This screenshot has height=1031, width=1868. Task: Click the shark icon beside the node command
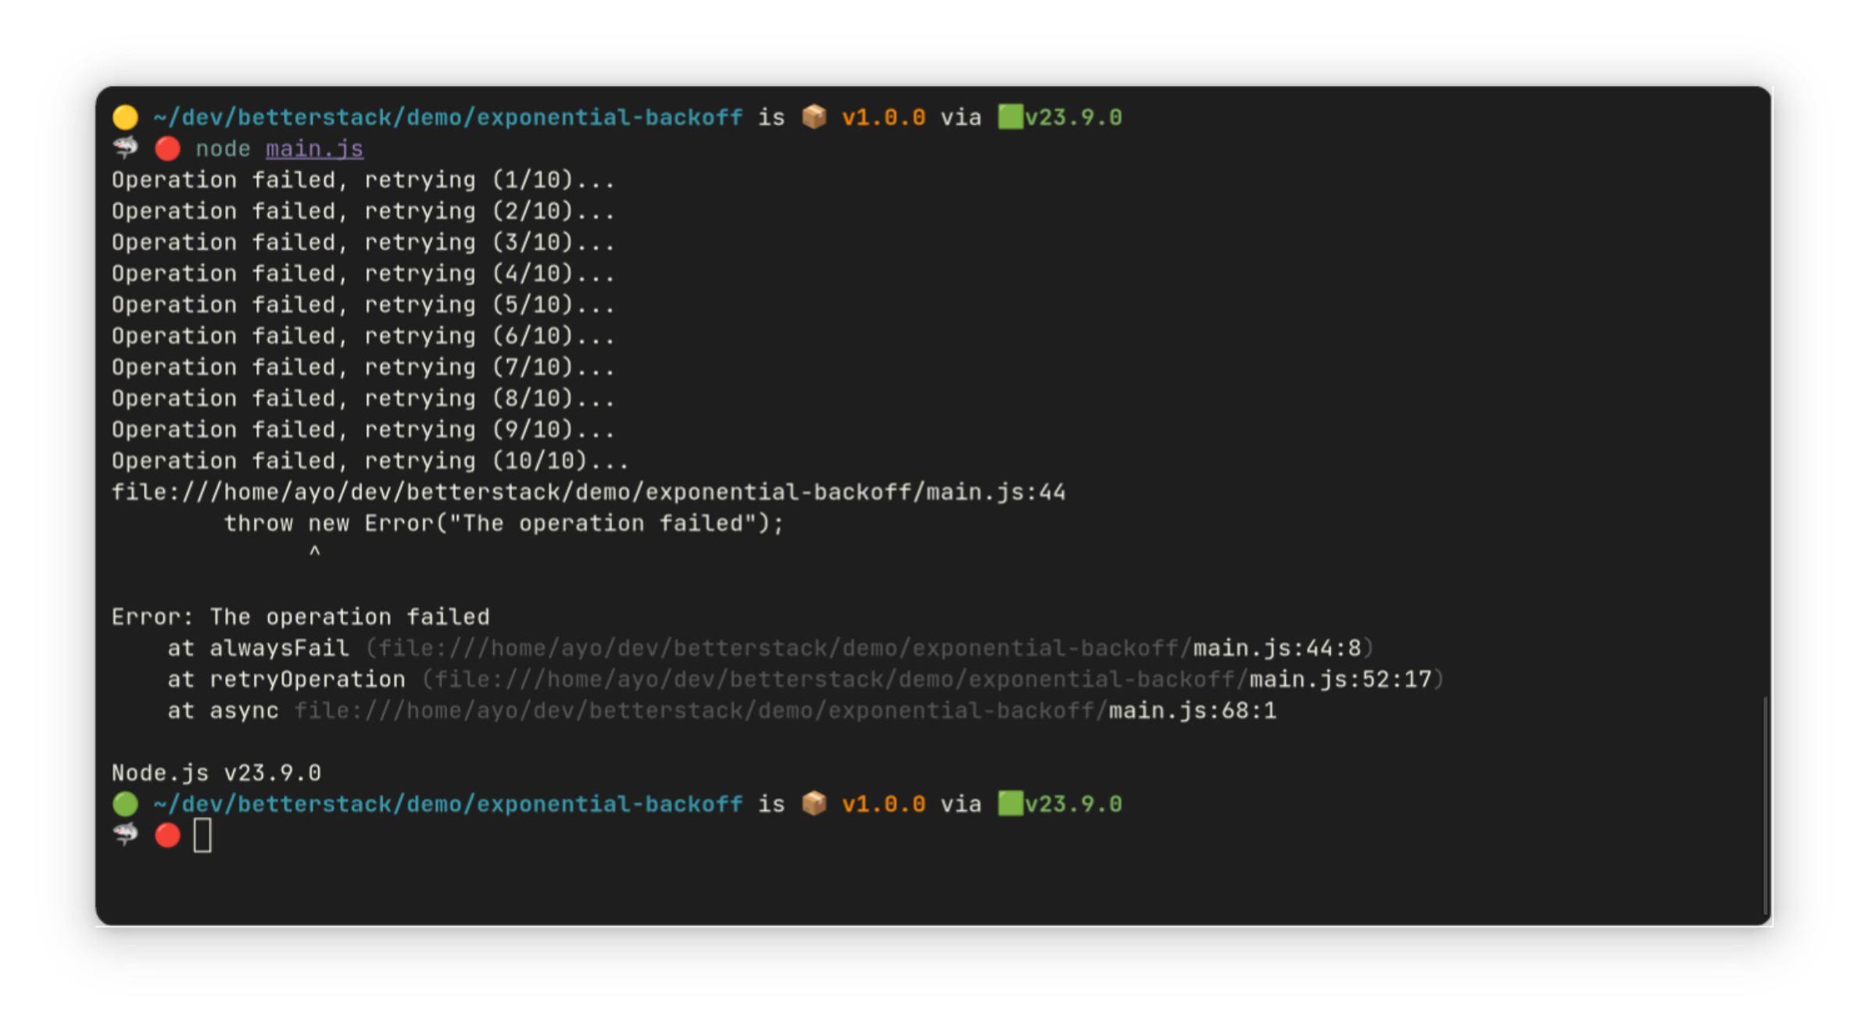tap(125, 148)
